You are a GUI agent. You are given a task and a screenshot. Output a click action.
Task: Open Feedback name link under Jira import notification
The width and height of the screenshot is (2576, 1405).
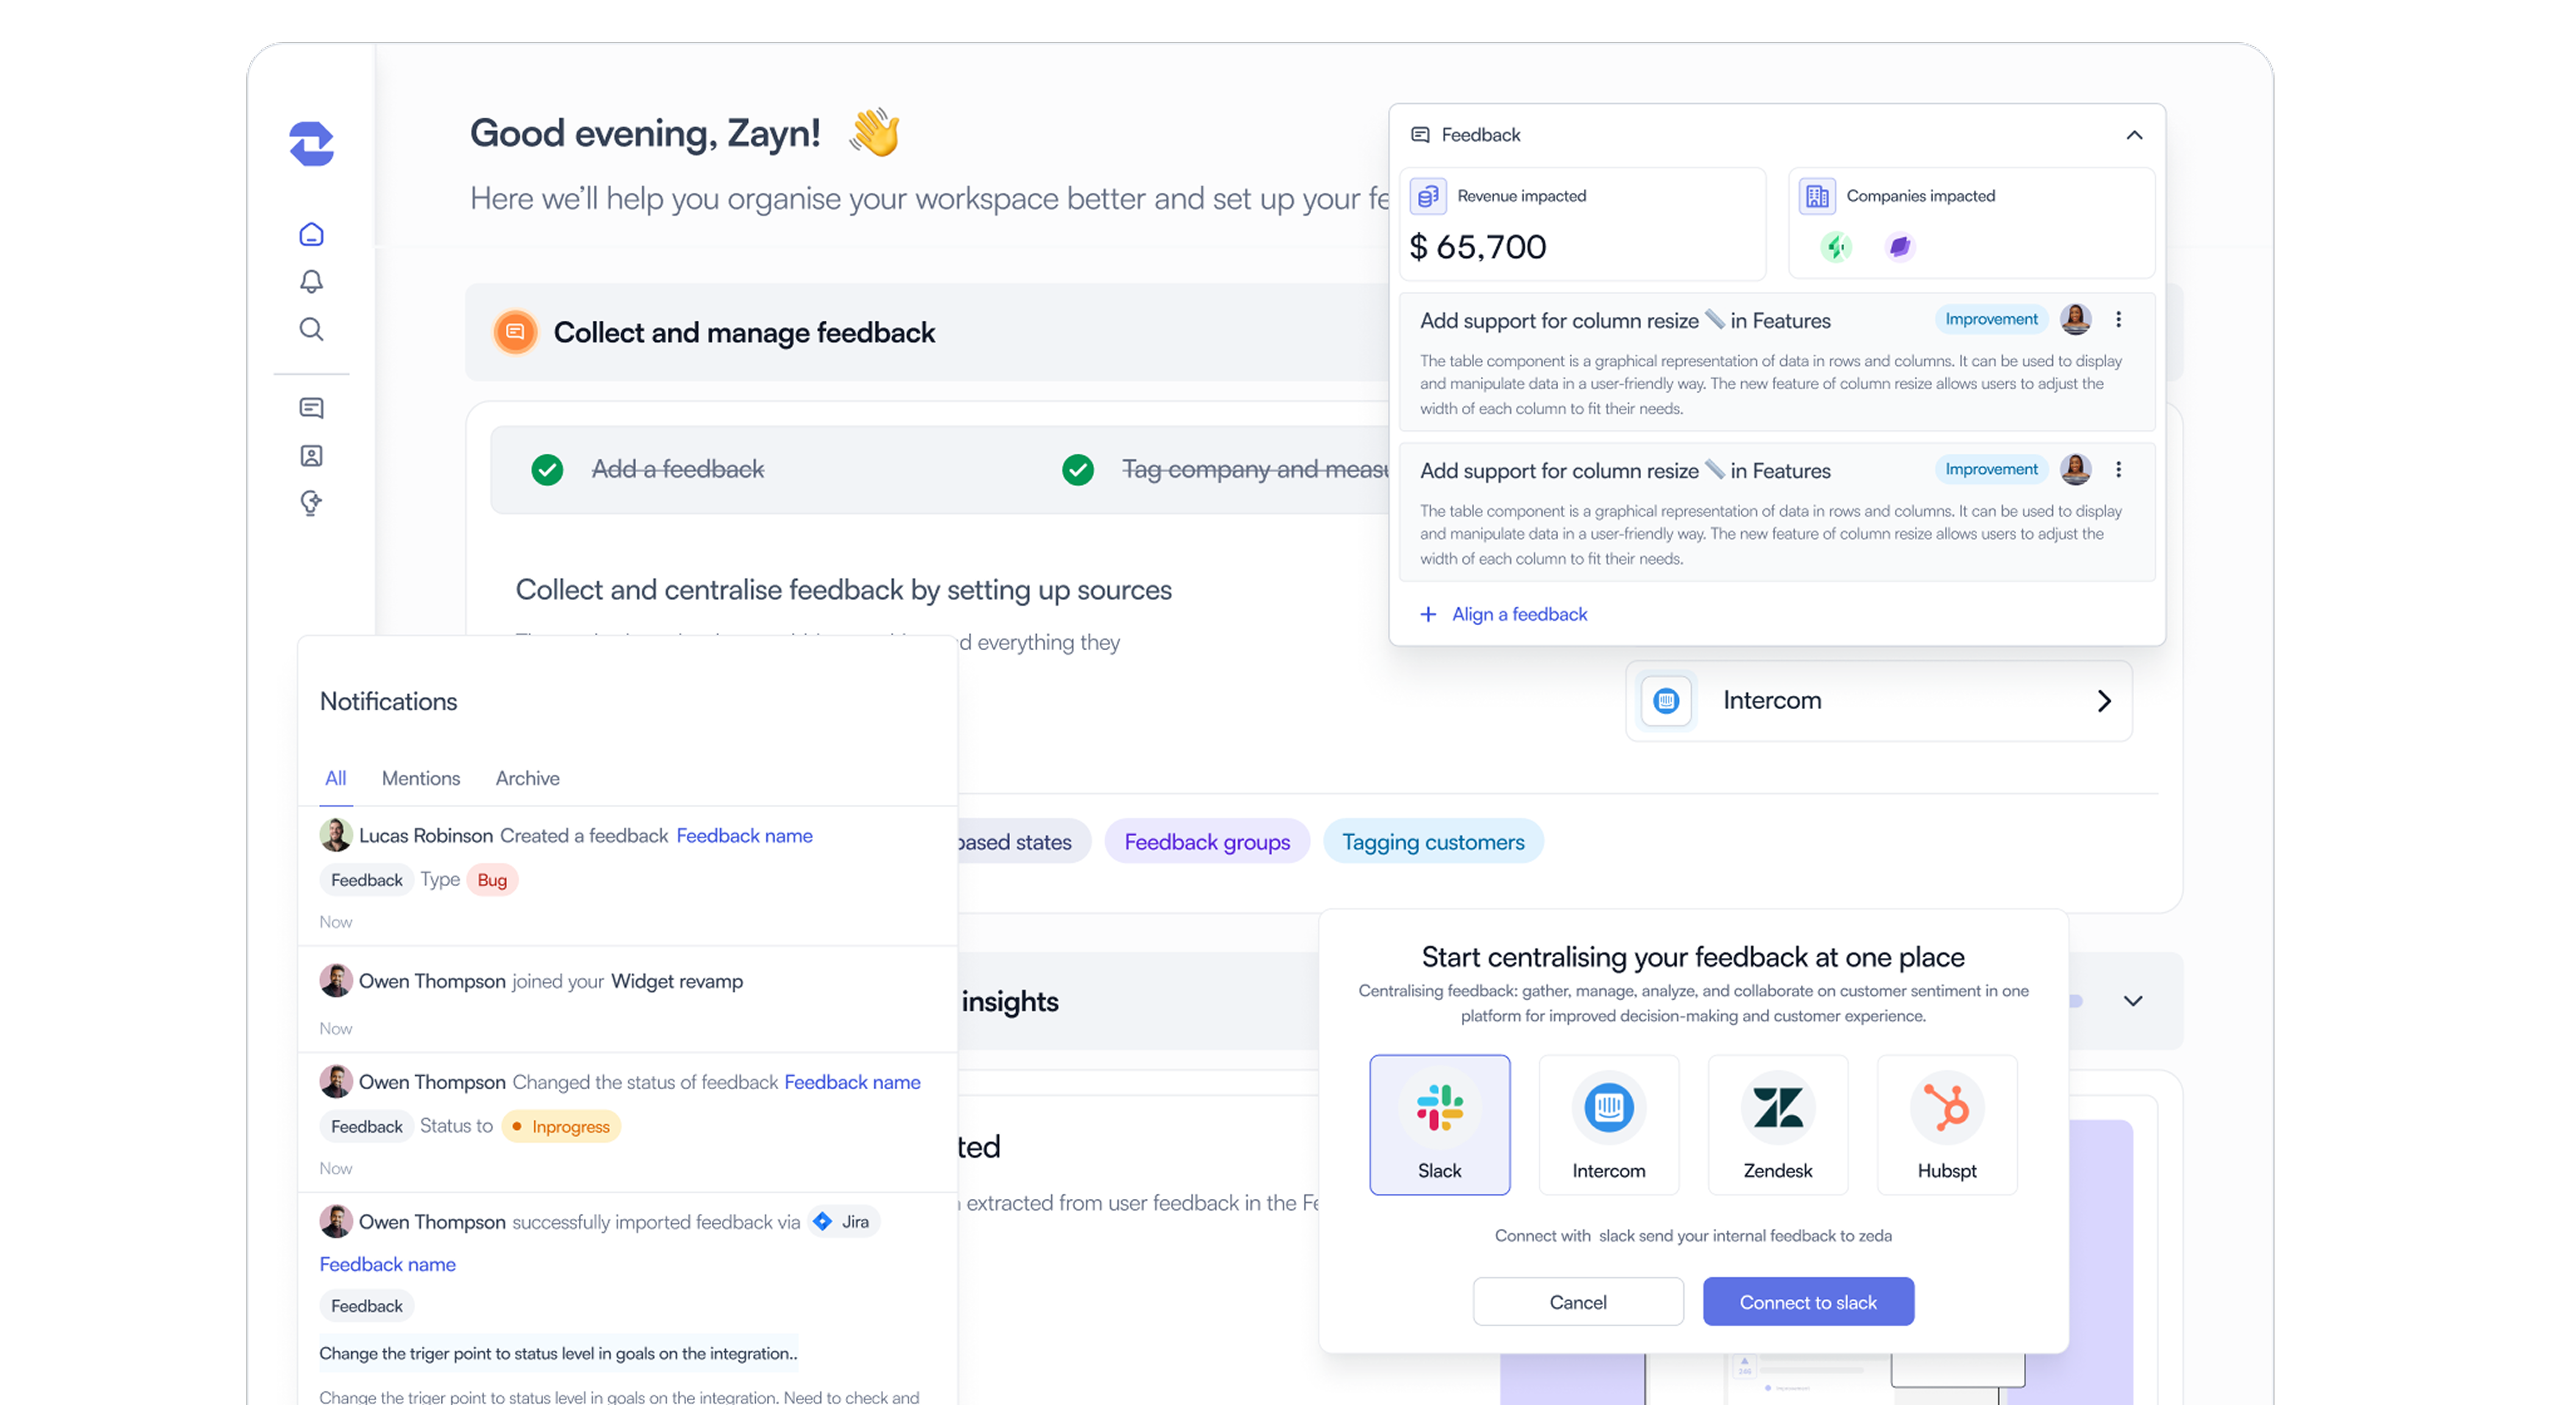tap(387, 1264)
